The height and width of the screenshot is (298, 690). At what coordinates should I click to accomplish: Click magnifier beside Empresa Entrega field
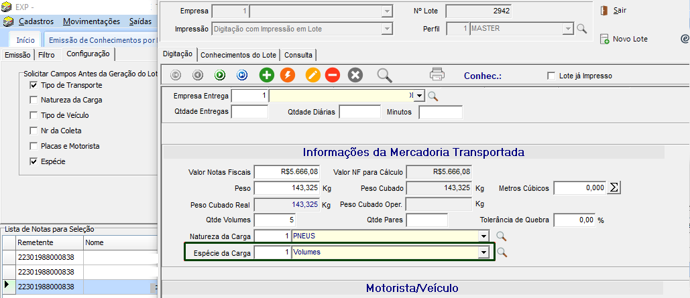pyautogui.click(x=433, y=96)
